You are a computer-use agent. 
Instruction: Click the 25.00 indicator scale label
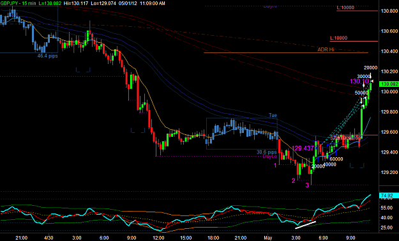coord(387,228)
